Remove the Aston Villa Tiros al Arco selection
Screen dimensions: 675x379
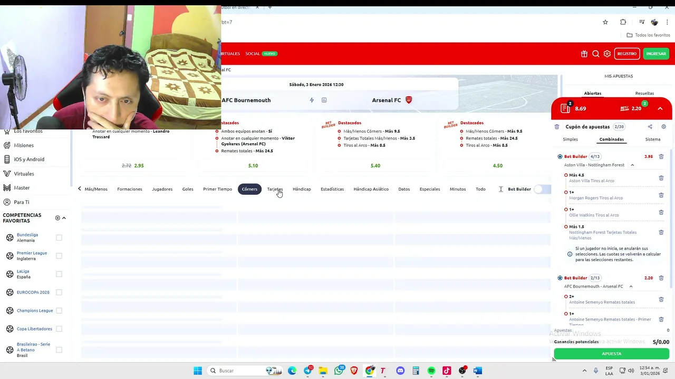click(x=661, y=178)
